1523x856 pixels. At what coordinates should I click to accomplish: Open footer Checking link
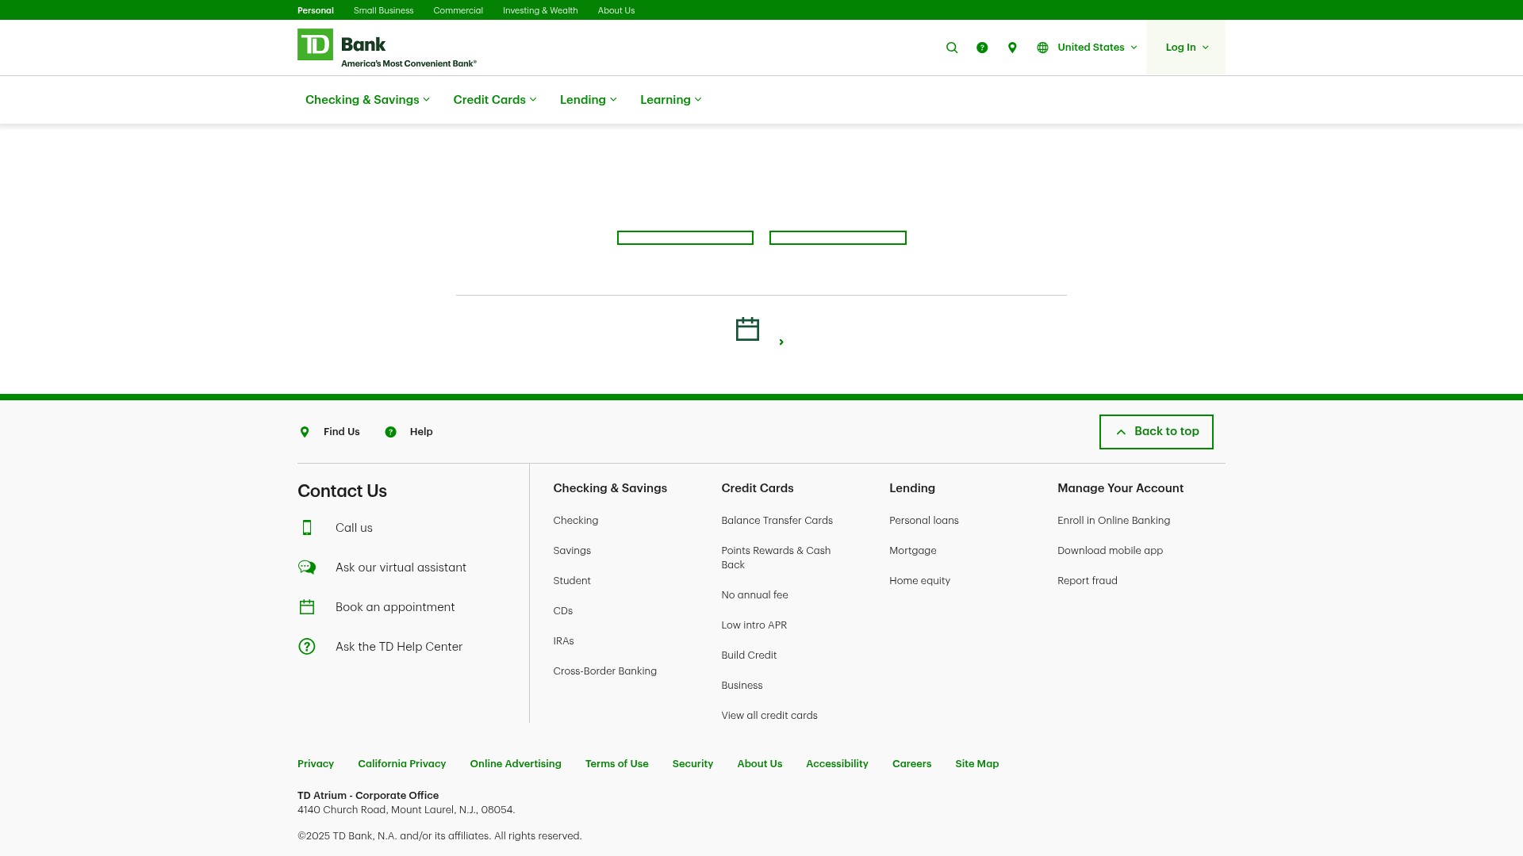576,521
